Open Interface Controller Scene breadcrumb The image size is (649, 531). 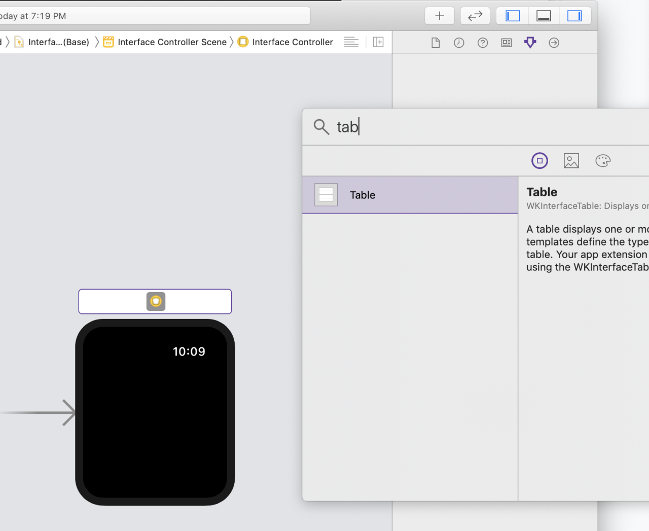[x=171, y=42]
